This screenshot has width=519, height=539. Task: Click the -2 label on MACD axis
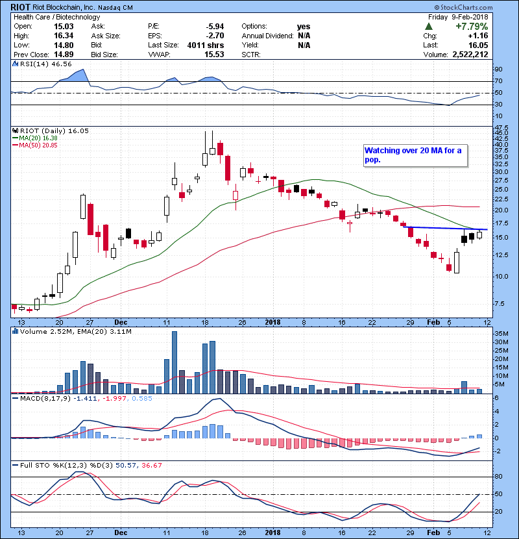[x=498, y=451]
